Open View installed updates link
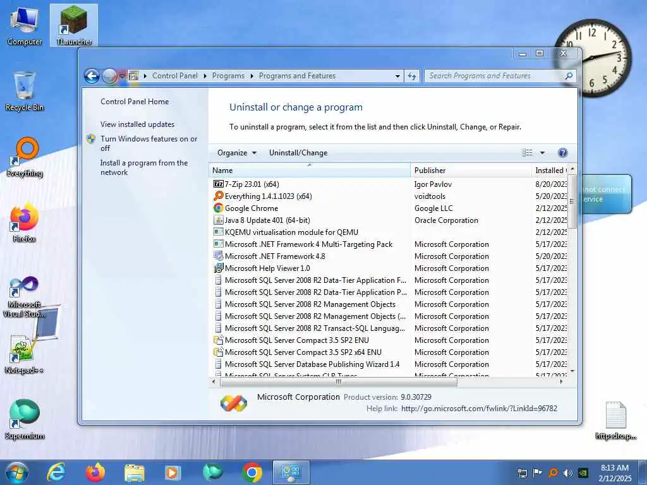647x485 pixels. (137, 124)
